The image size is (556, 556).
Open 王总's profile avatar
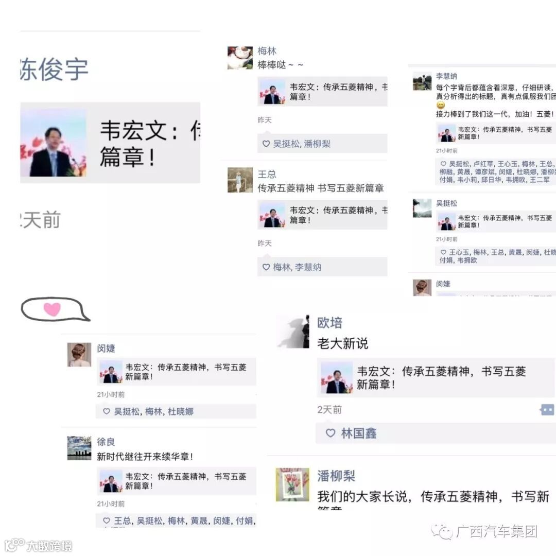pos(240,180)
